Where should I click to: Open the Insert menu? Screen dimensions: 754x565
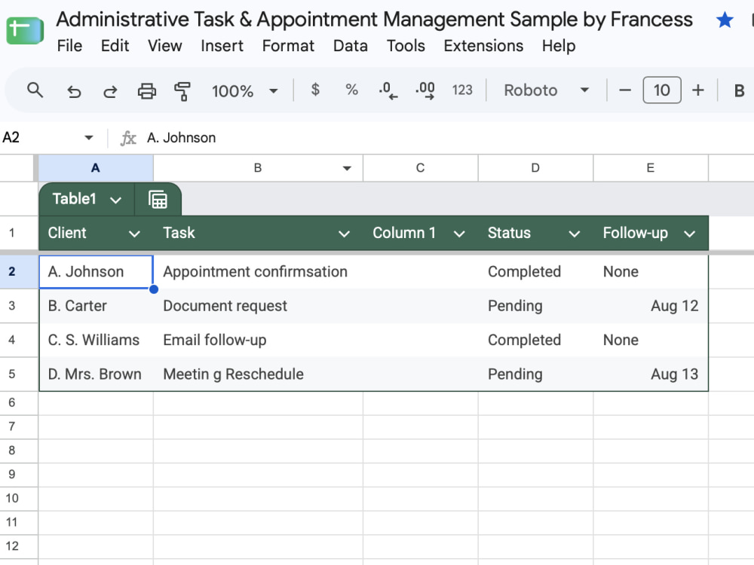(222, 46)
